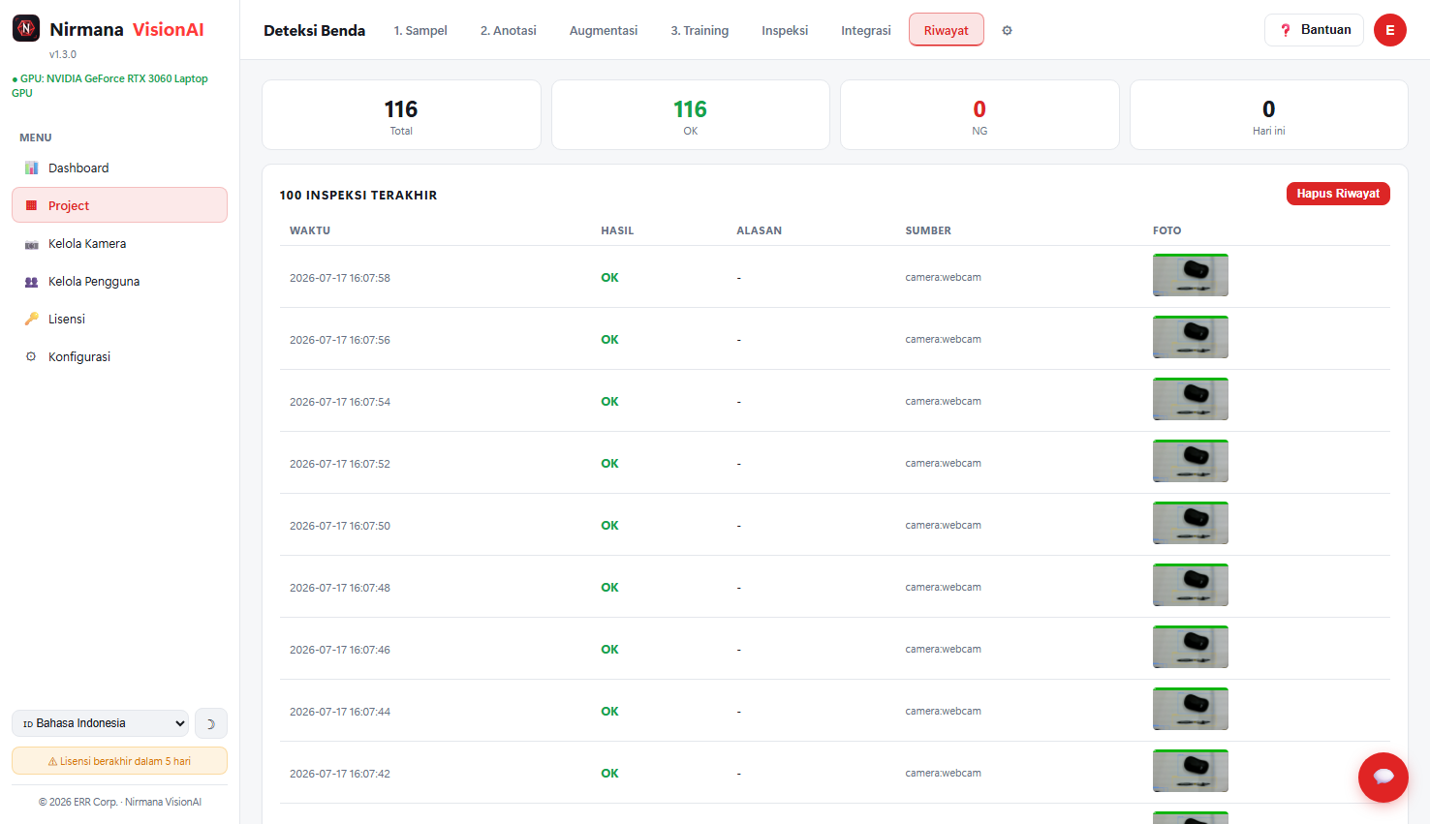Switch to the 1. Sampel tab
The width and height of the screenshot is (1430, 824).
[420, 30]
